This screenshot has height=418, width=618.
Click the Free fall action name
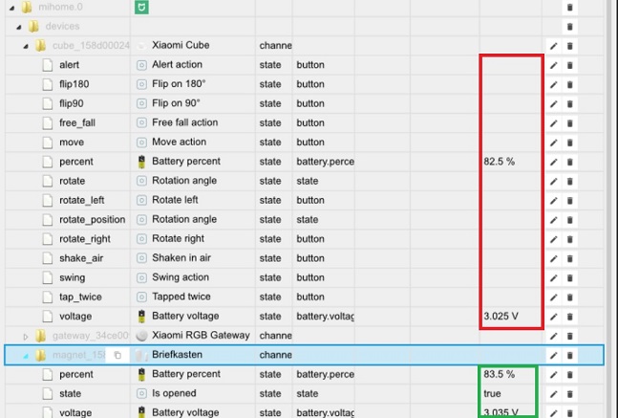[185, 122]
